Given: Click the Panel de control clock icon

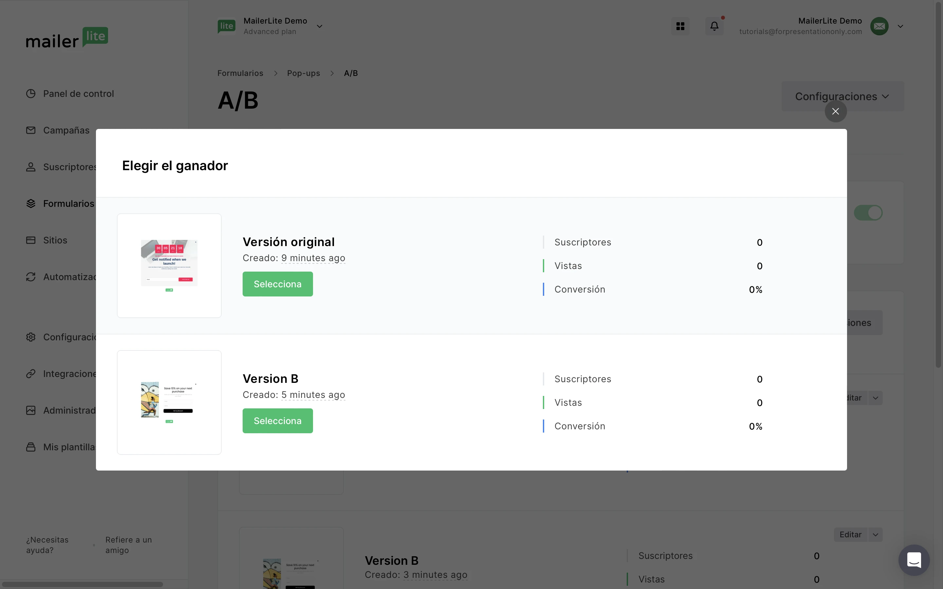Looking at the screenshot, I should click(31, 94).
